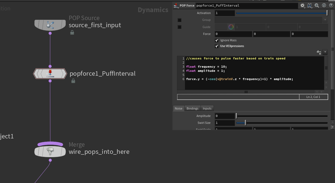Viewport: 335px width, 183px height.
Task: Click the down arrow beside the code editor
Action: pyautogui.click(x=326, y=87)
